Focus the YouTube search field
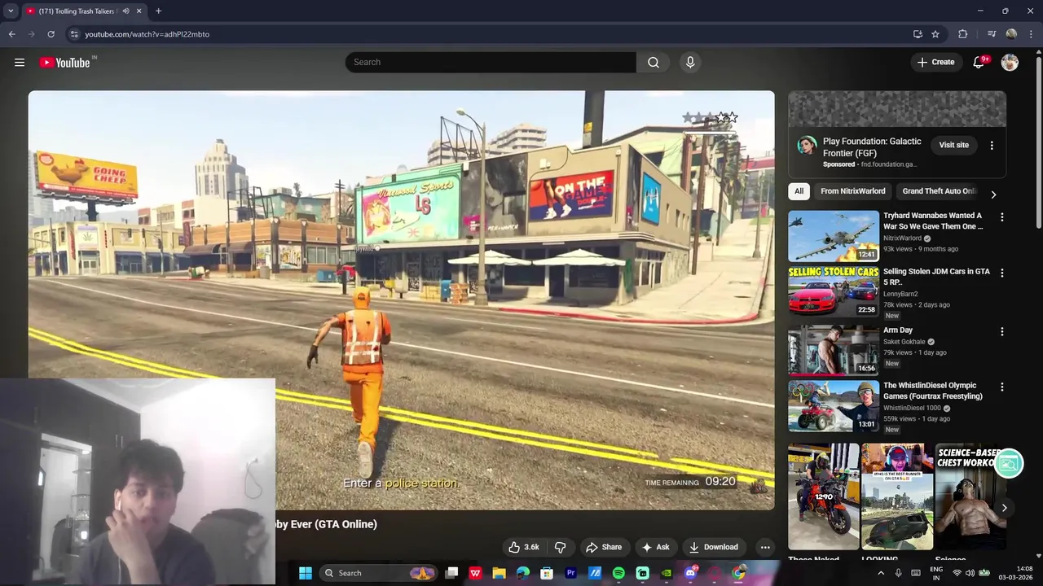This screenshot has height=586, width=1043. [x=491, y=63]
